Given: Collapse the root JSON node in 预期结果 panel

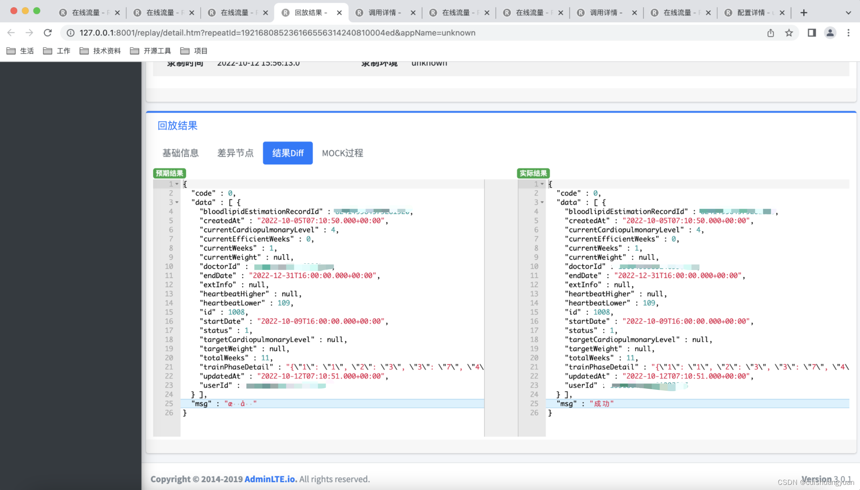Looking at the screenshot, I should [176, 184].
